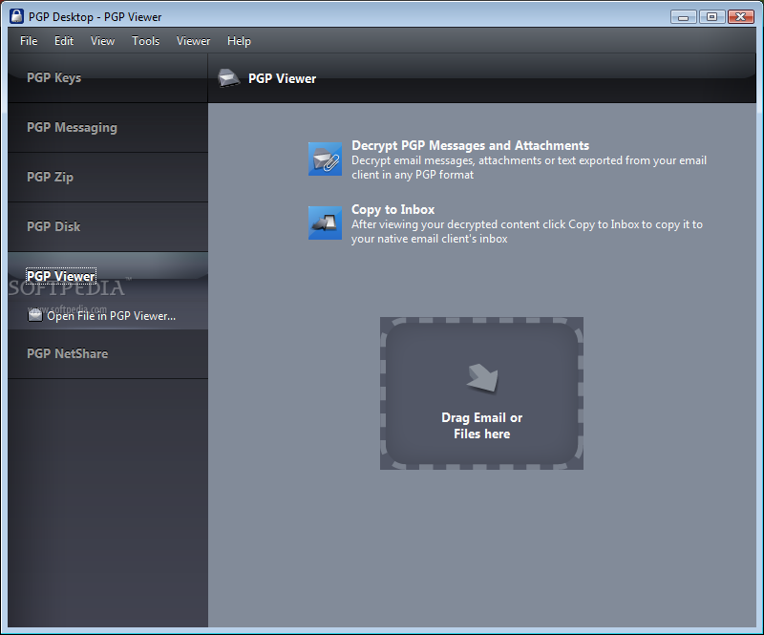The image size is (764, 635).
Task: Click the Decrypt PGP Messages and Attachments heading
Action: [470, 146]
